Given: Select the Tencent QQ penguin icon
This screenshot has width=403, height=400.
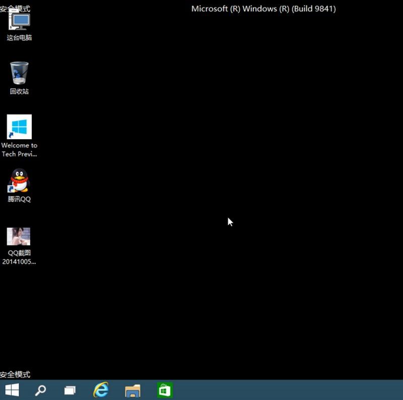Looking at the screenshot, I should [x=19, y=180].
